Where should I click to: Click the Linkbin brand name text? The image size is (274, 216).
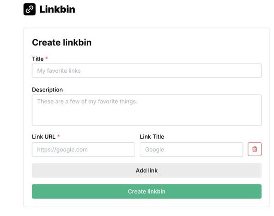pos(57,9)
